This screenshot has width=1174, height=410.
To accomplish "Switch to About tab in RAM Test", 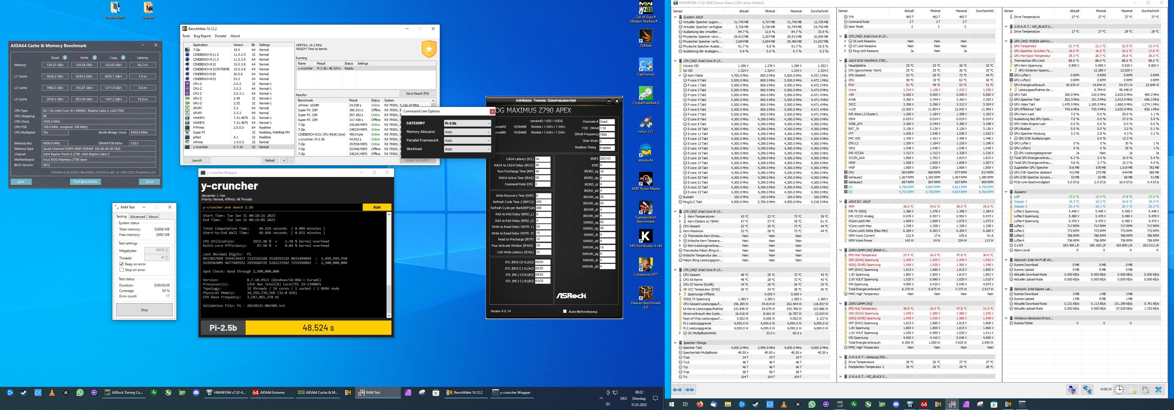I will [x=153, y=217].
